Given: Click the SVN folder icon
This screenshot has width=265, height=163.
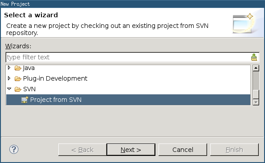Looking at the screenshot, I should 18,89.
